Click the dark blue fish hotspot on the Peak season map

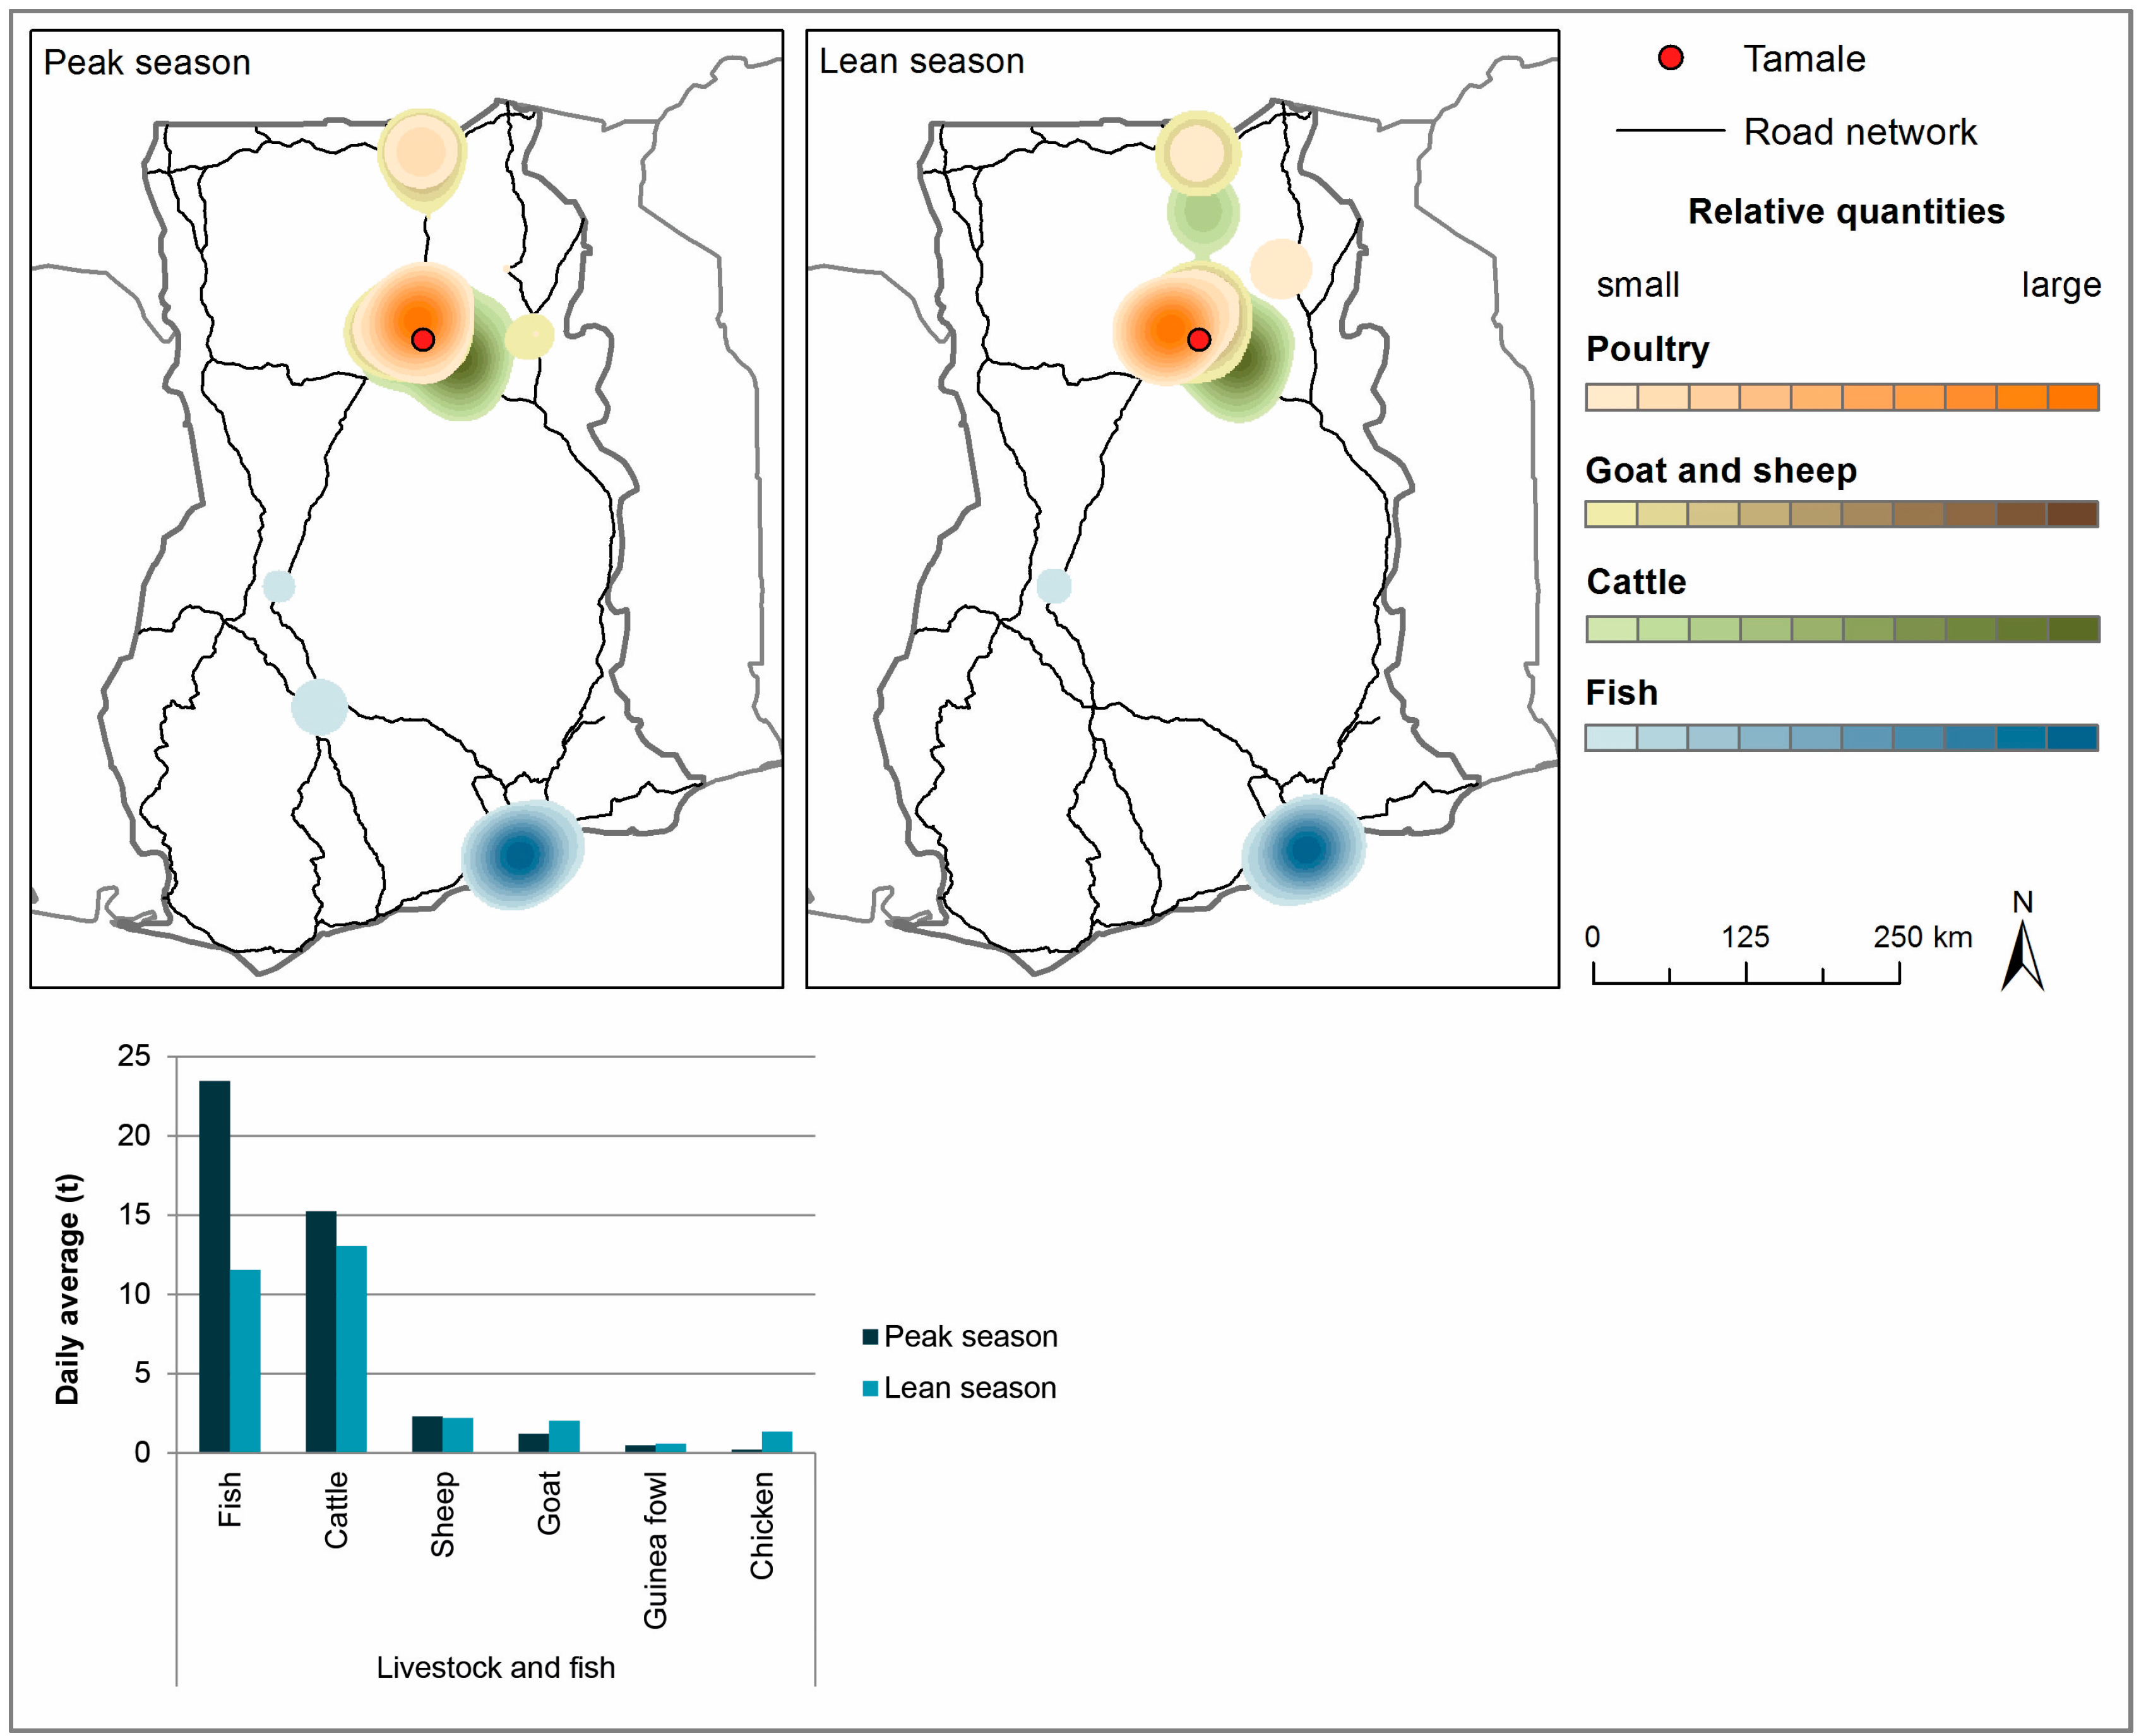(520, 854)
